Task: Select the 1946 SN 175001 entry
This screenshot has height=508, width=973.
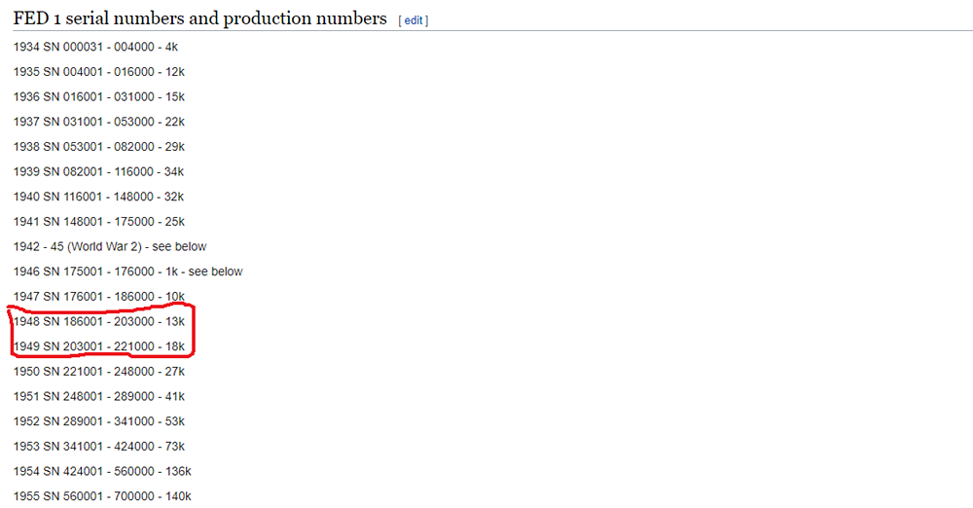Action: coord(127,272)
